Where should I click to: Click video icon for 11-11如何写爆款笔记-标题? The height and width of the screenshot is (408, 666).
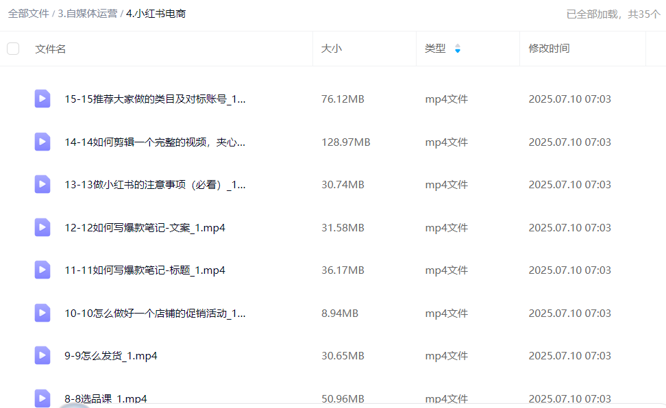(42, 270)
